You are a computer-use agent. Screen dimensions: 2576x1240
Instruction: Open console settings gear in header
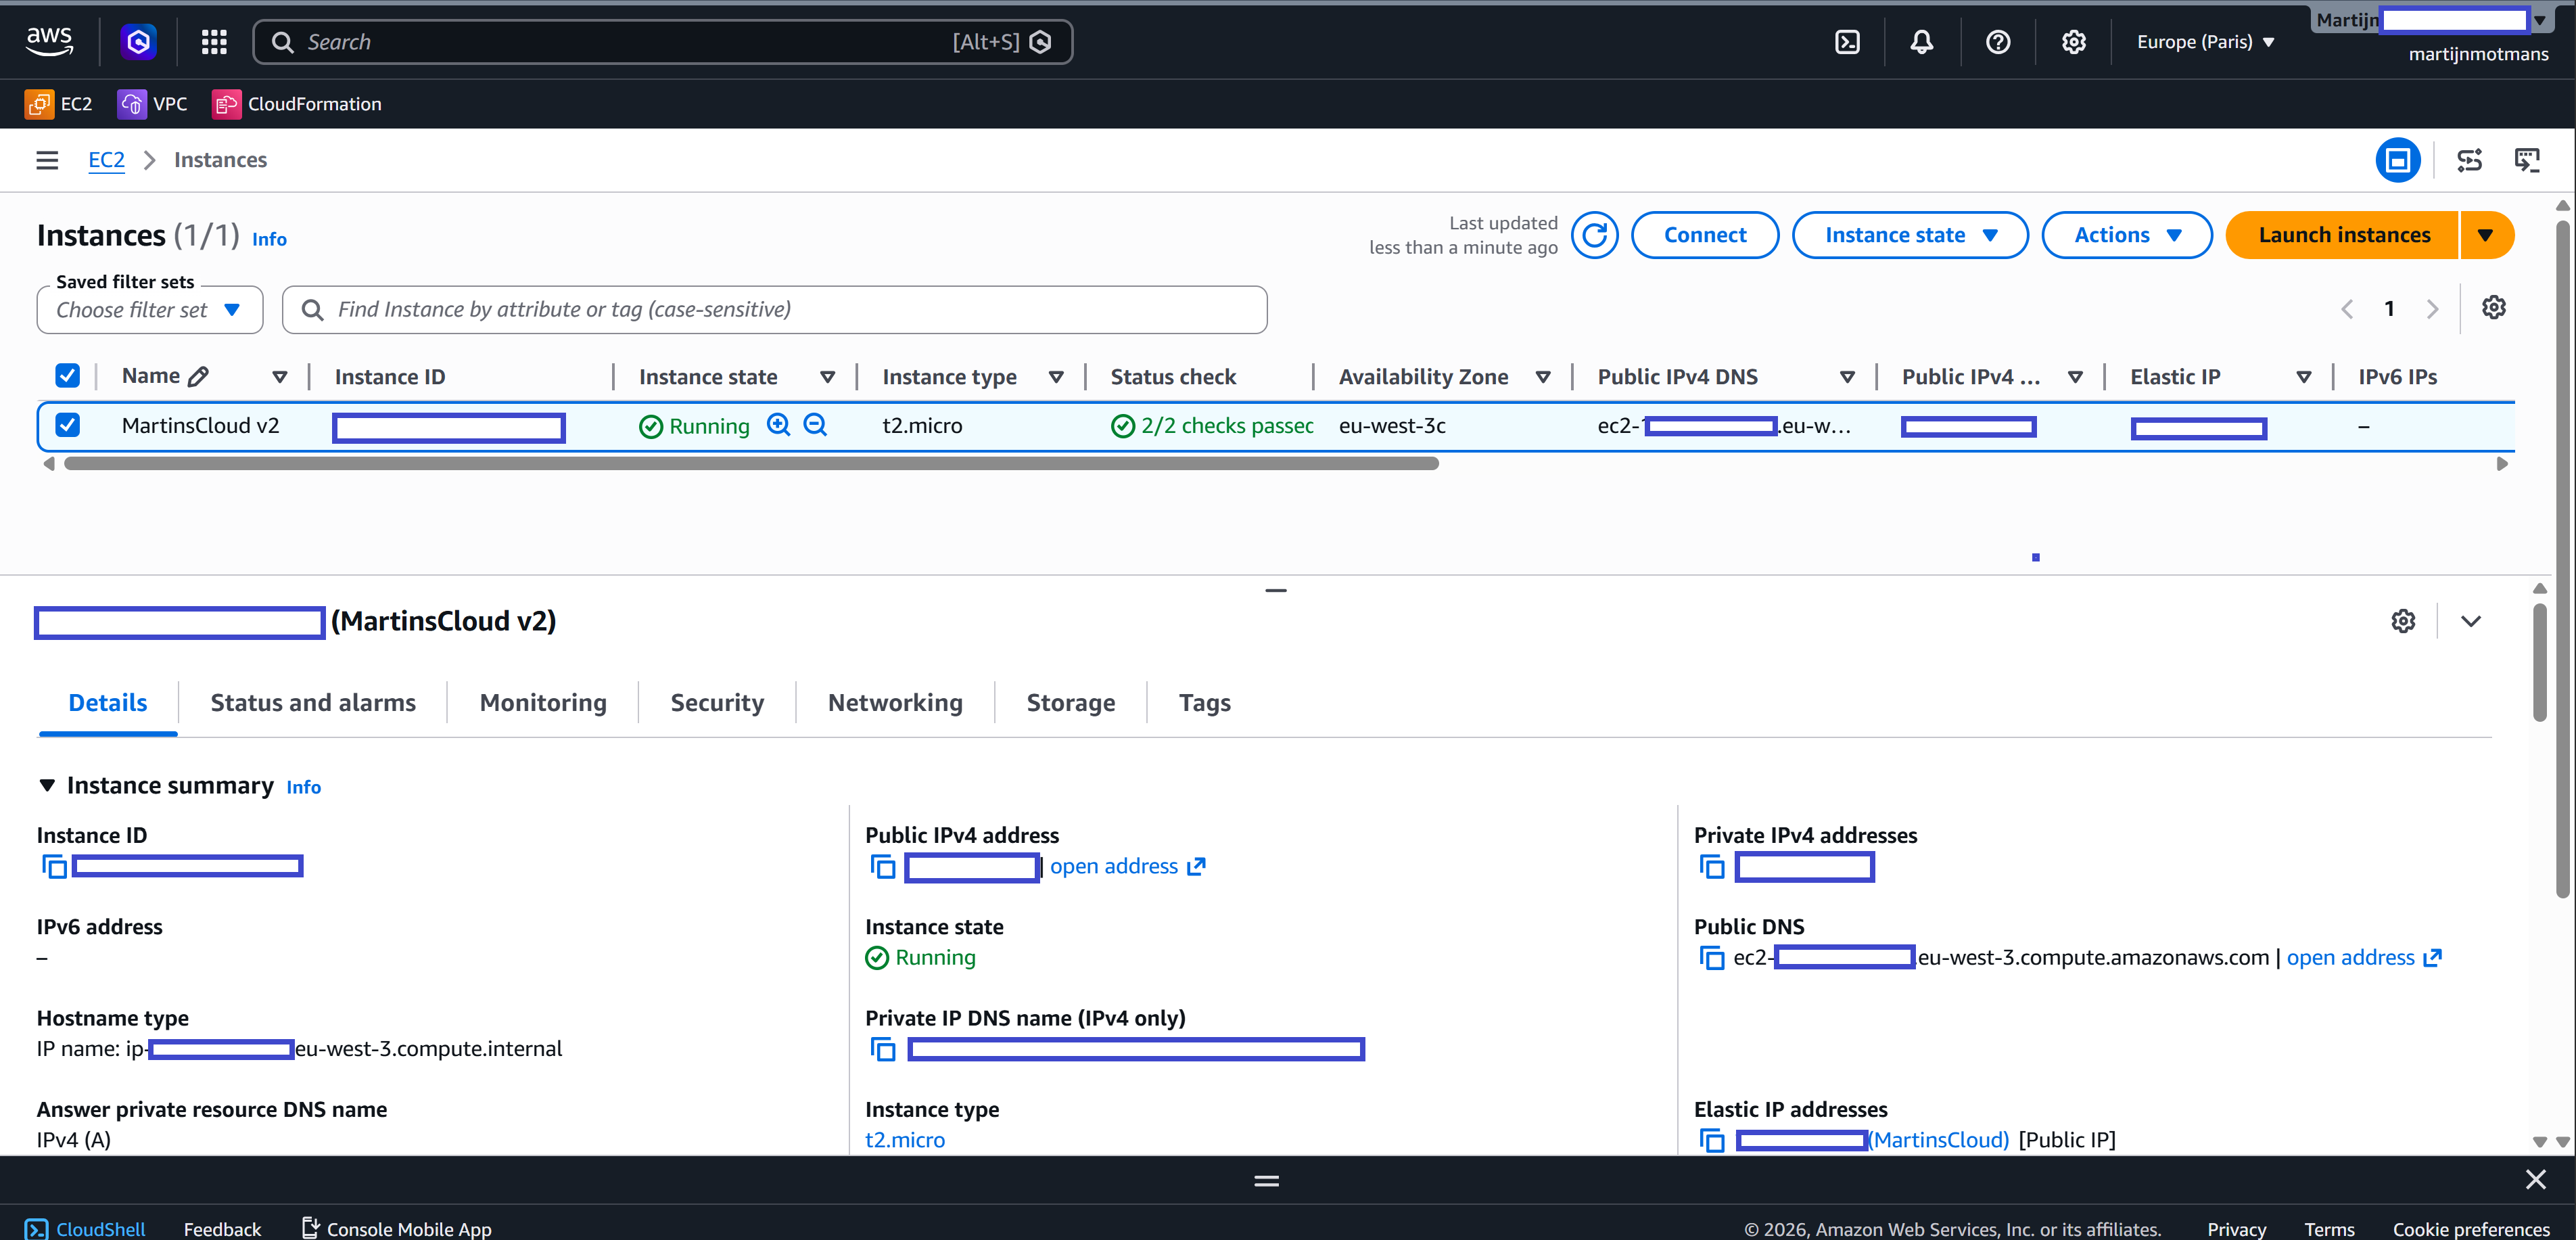[2073, 41]
